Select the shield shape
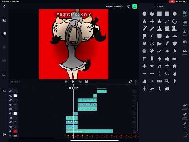 pyautogui.click(x=175, y=44)
